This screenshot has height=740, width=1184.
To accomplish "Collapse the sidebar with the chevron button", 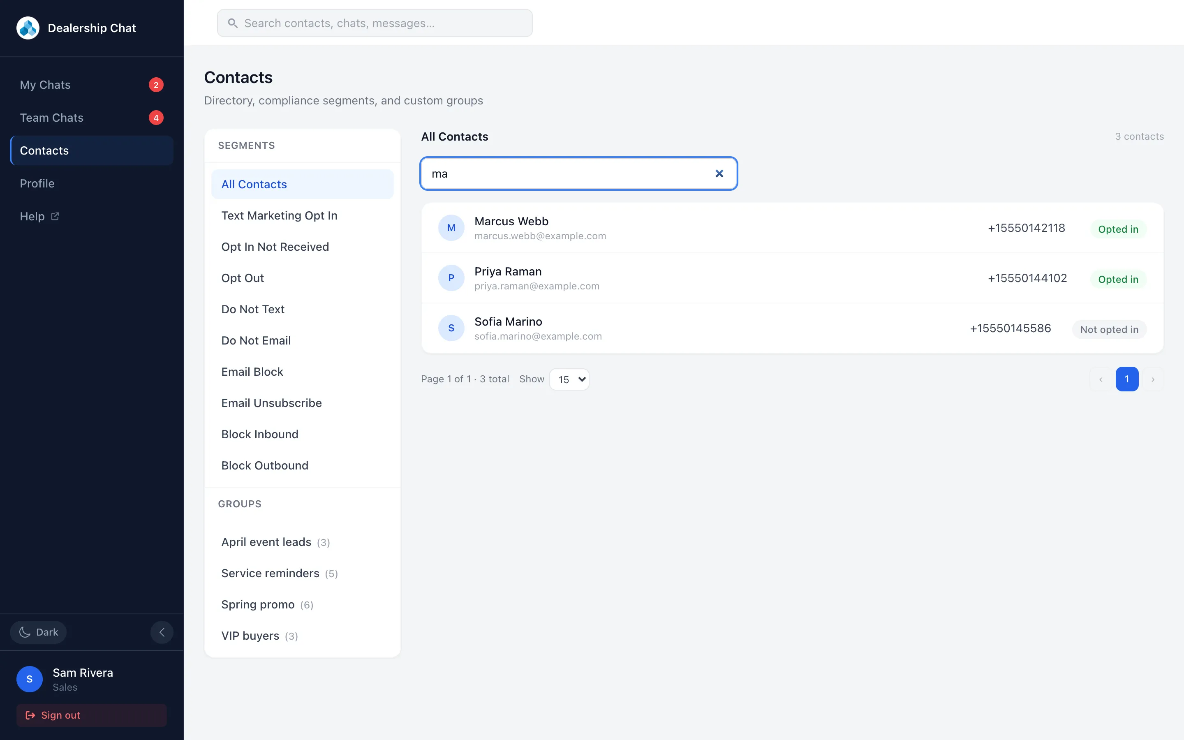I will pos(162,632).
